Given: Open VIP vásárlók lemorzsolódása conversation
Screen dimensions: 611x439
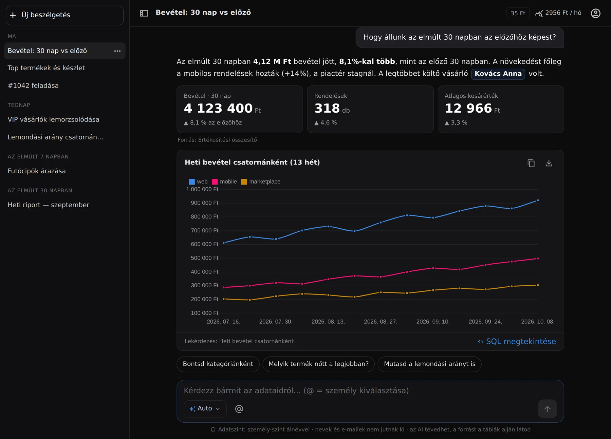Looking at the screenshot, I should (64, 119).
